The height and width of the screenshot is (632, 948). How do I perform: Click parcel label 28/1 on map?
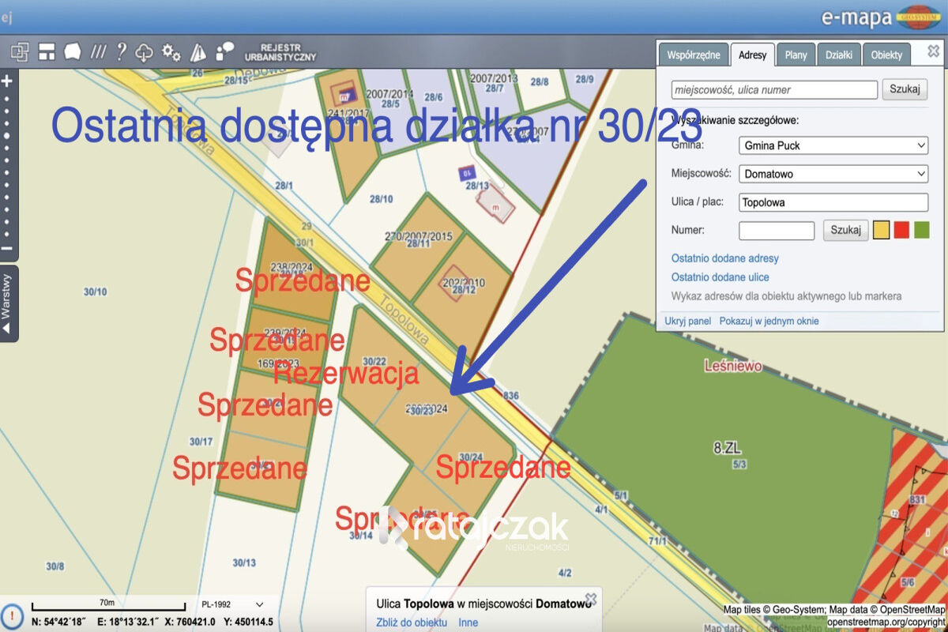pos(284,186)
